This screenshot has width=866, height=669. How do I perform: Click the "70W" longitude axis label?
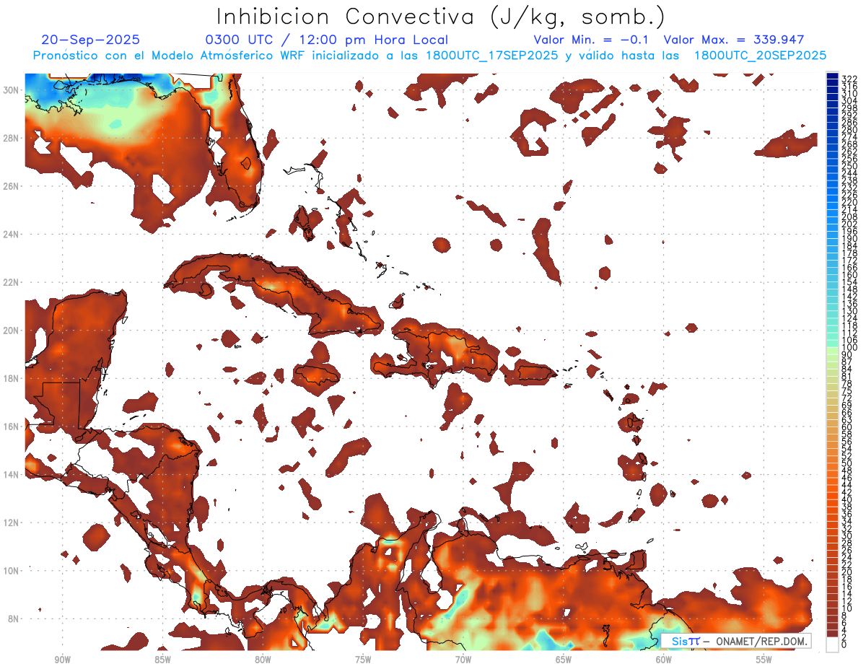[463, 660]
